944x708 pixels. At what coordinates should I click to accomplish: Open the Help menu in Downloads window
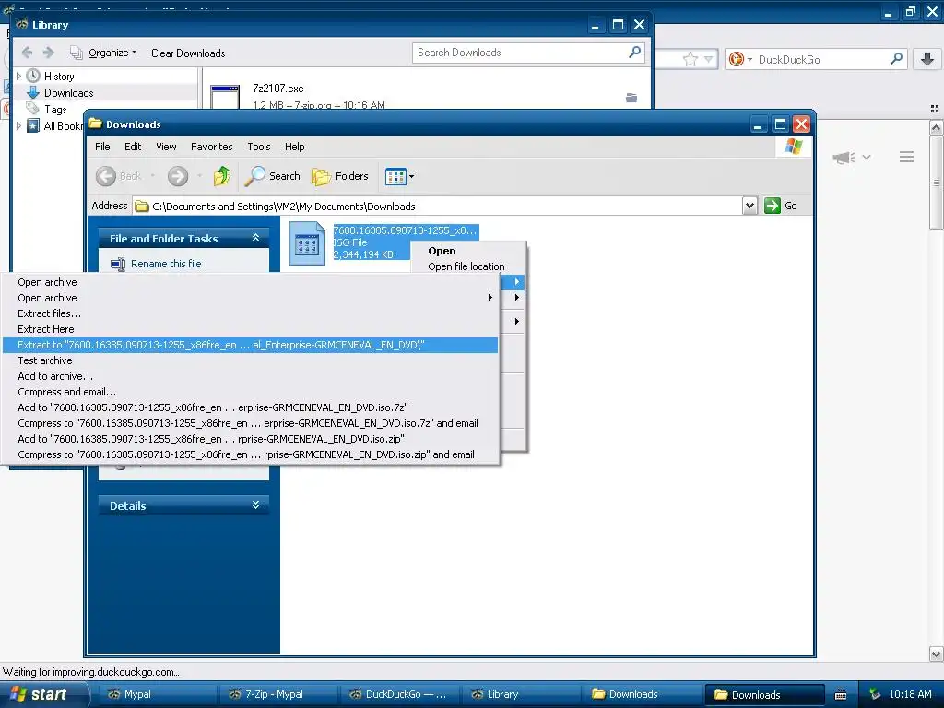click(x=294, y=147)
